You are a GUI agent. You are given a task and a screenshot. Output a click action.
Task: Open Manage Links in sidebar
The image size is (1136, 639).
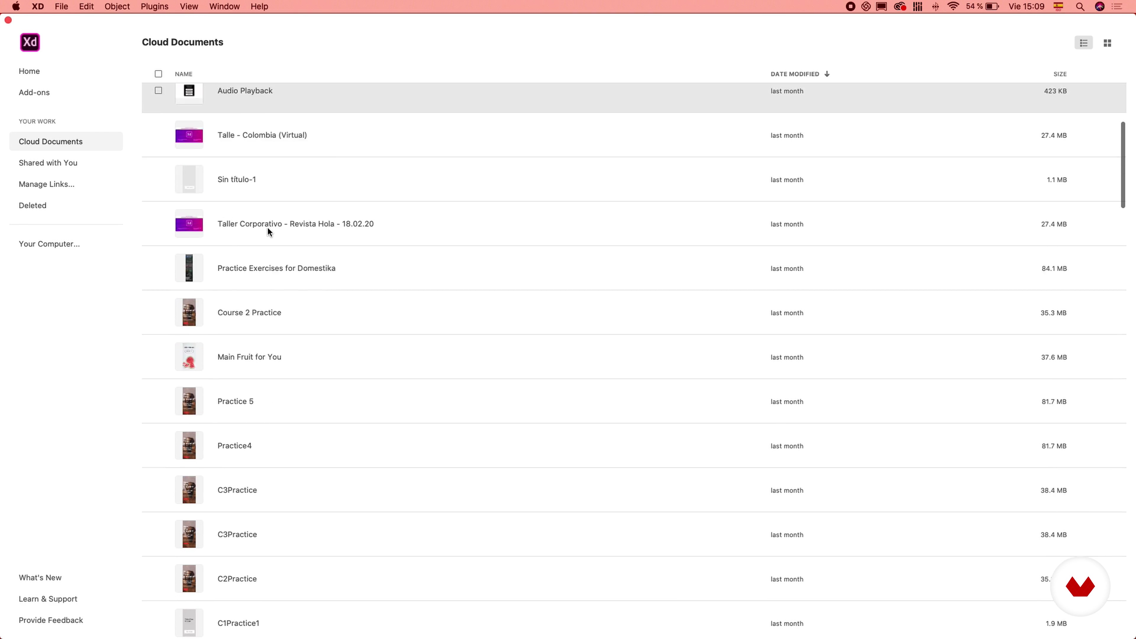[47, 184]
